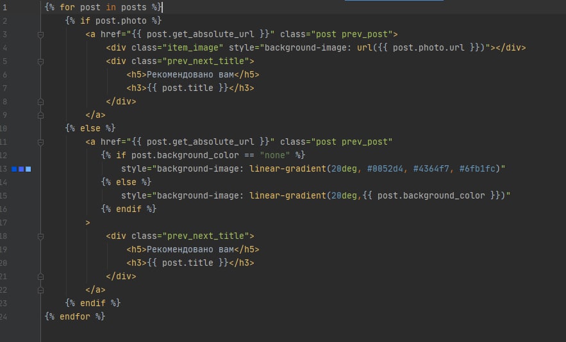Click the "{% else %}" tag on line 10
The image size is (566, 342).
90,129
